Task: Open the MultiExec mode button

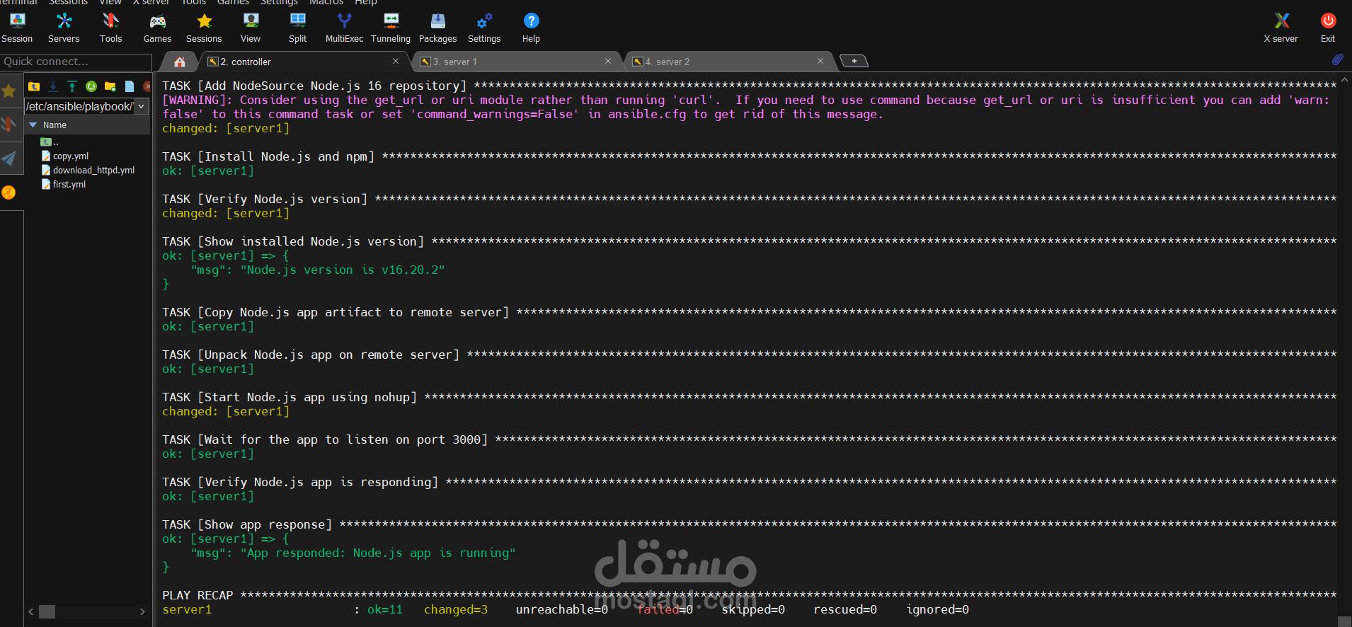Action: [344, 28]
